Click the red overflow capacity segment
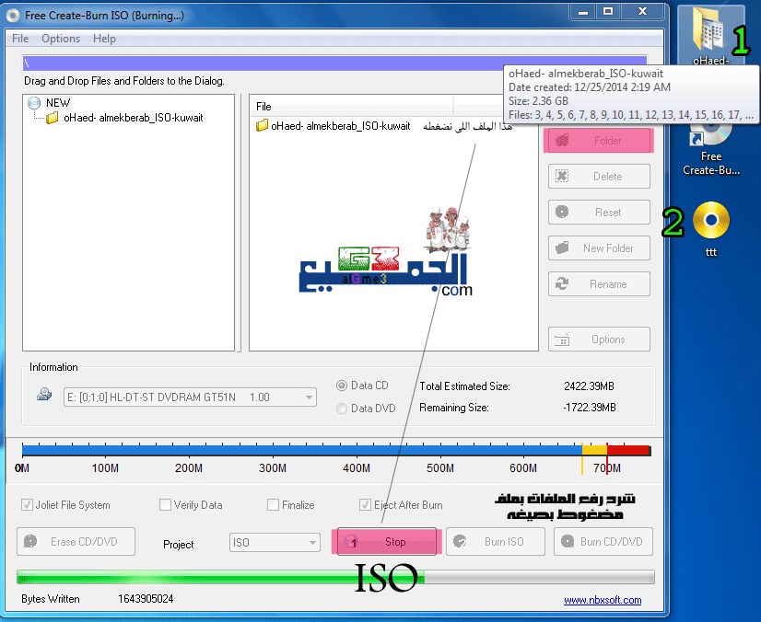Screen dimensions: 761x622 [628, 450]
